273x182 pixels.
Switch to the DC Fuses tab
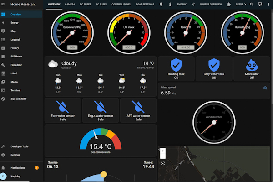coord(86,5)
